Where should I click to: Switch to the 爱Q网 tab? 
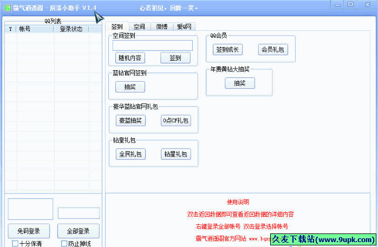(x=184, y=27)
